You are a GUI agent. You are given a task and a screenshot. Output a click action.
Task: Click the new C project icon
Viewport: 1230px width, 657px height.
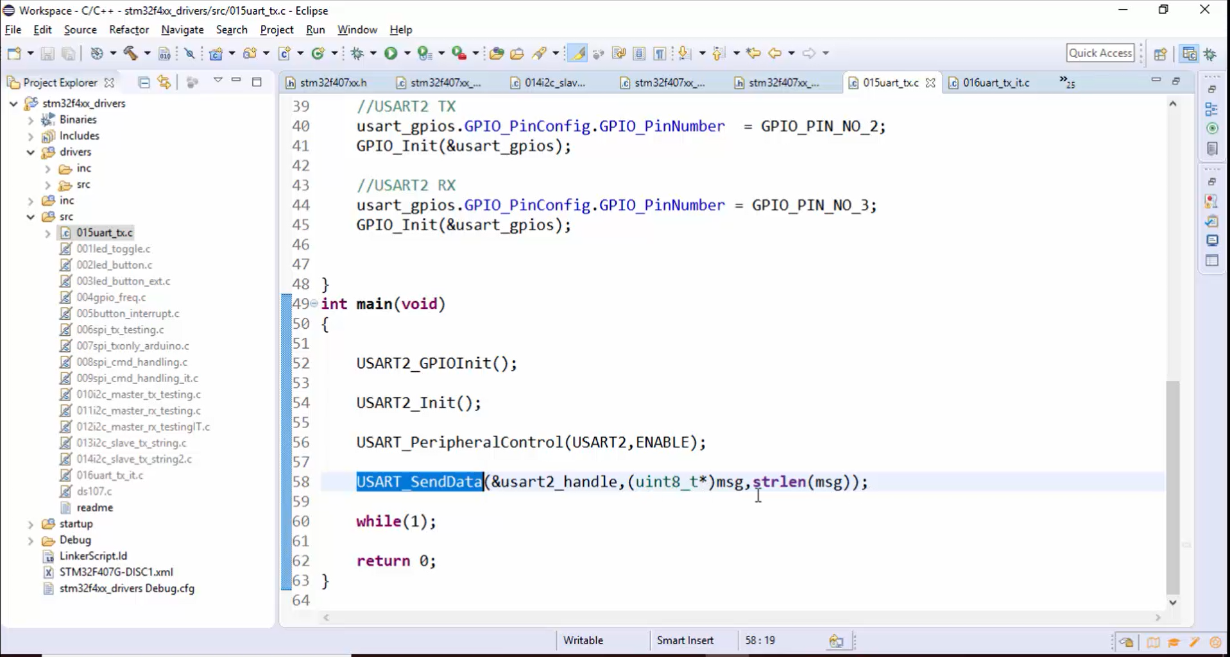(216, 54)
